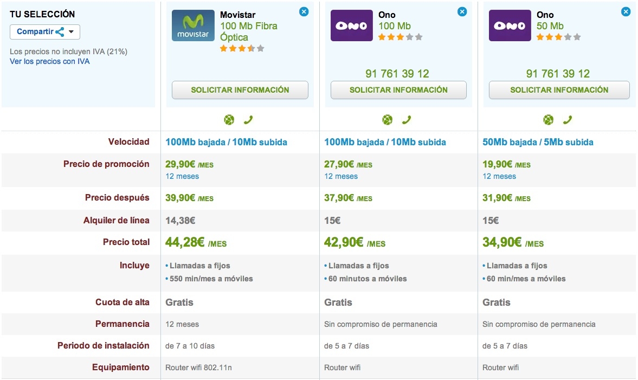
Task: Click phone icon under Movistar
Action: 248,120
